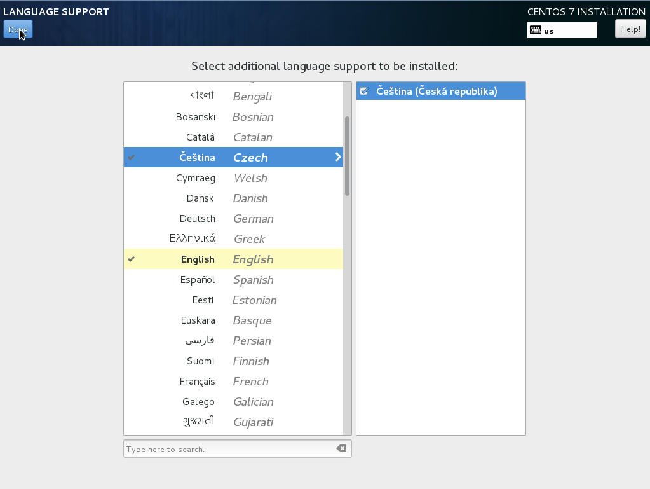Clear search with the backspace icon

pyautogui.click(x=341, y=448)
